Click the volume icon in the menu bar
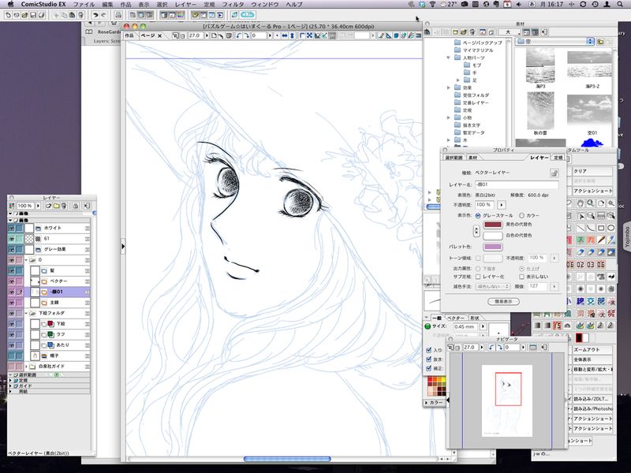631x473 pixels. coord(519,4)
